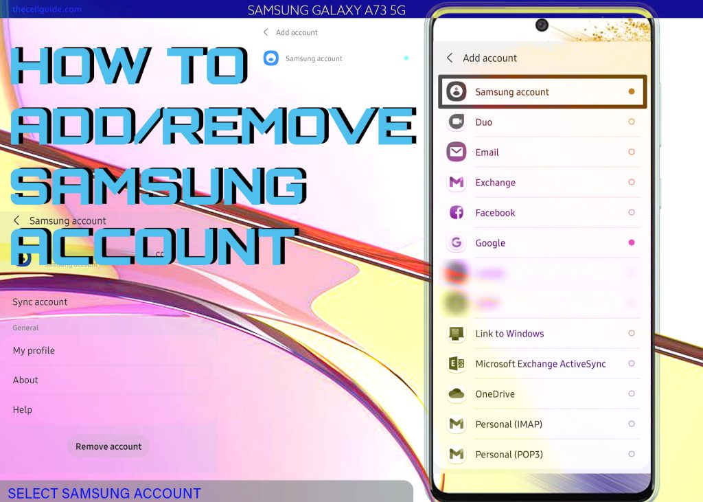Select "Samsung account" label in the phone list
This screenshot has width=703, height=502.
[512, 92]
